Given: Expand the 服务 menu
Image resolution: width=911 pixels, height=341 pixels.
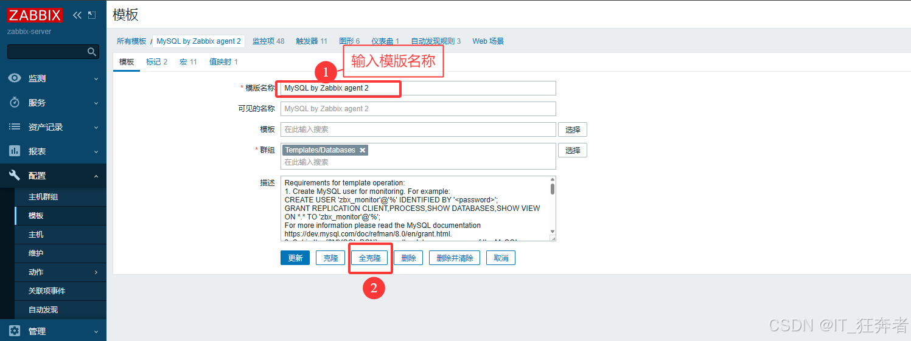Looking at the screenshot, I should click(96, 103).
